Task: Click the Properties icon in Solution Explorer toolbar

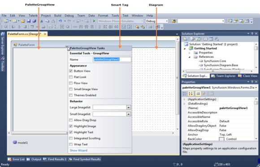Action: pos(185,39)
